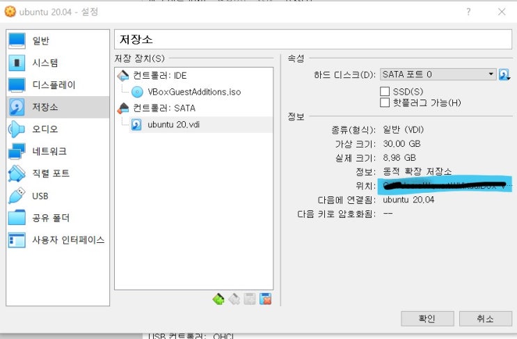
Task: Open the 디스플레이 settings category
Action: (x=58, y=85)
